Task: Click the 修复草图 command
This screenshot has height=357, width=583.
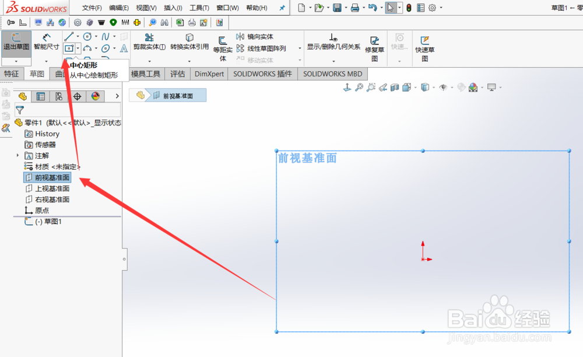Action: [374, 45]
